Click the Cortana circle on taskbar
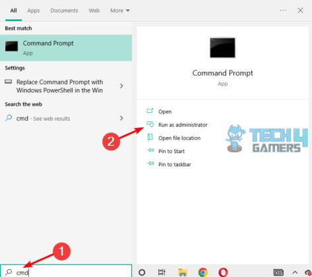Viewport: 312px width, 277px height. tap(142, 272)
